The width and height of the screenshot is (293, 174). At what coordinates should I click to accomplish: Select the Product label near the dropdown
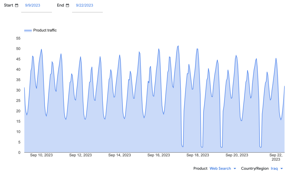(200, 169)
